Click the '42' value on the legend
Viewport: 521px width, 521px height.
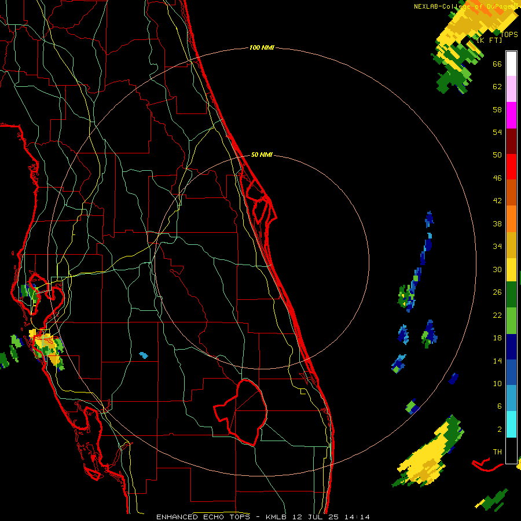coord(497,201)
